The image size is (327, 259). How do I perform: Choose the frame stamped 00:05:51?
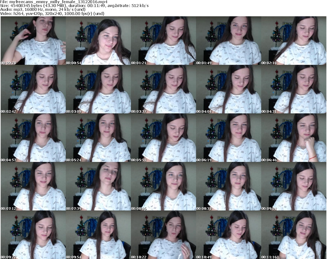point(163,138)
